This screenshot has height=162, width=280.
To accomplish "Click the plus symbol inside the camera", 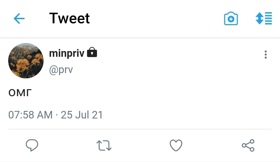I will click(231, 19).
